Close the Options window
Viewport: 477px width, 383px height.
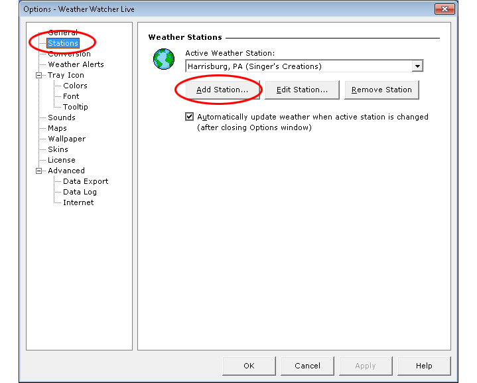point(444,9)
